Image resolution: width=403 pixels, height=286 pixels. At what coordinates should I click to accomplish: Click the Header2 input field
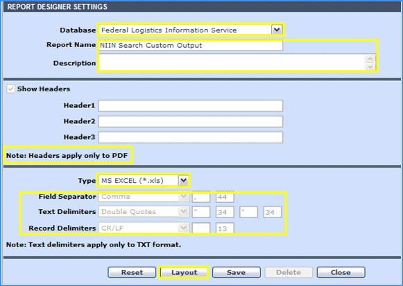[191, 121]
